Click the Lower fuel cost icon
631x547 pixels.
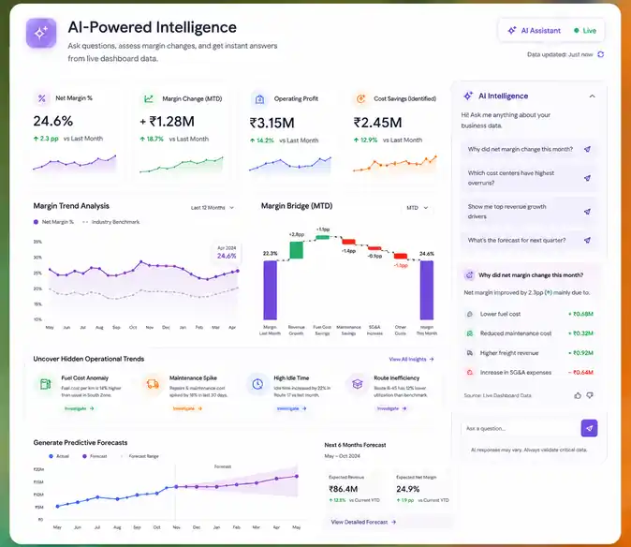pos(469,314)
